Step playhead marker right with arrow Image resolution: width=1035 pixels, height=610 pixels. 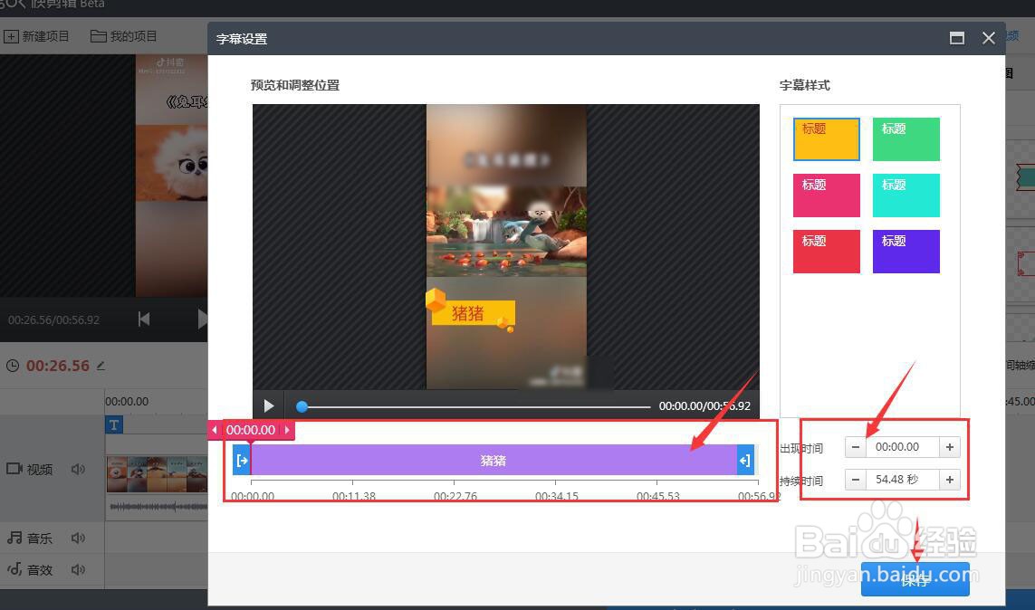287,430
